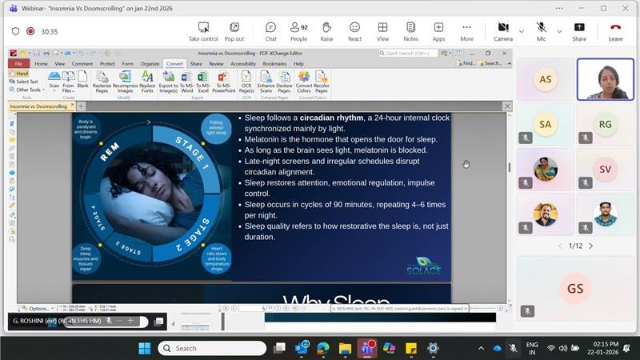Open More meeting options

[x=466, y=31]
